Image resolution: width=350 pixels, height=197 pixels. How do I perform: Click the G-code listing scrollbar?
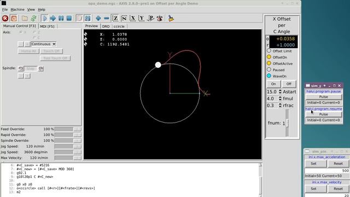point(260,180)
